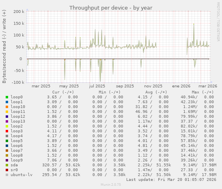Click the loop11 yellow legend swatch

[x=7, y=112]
